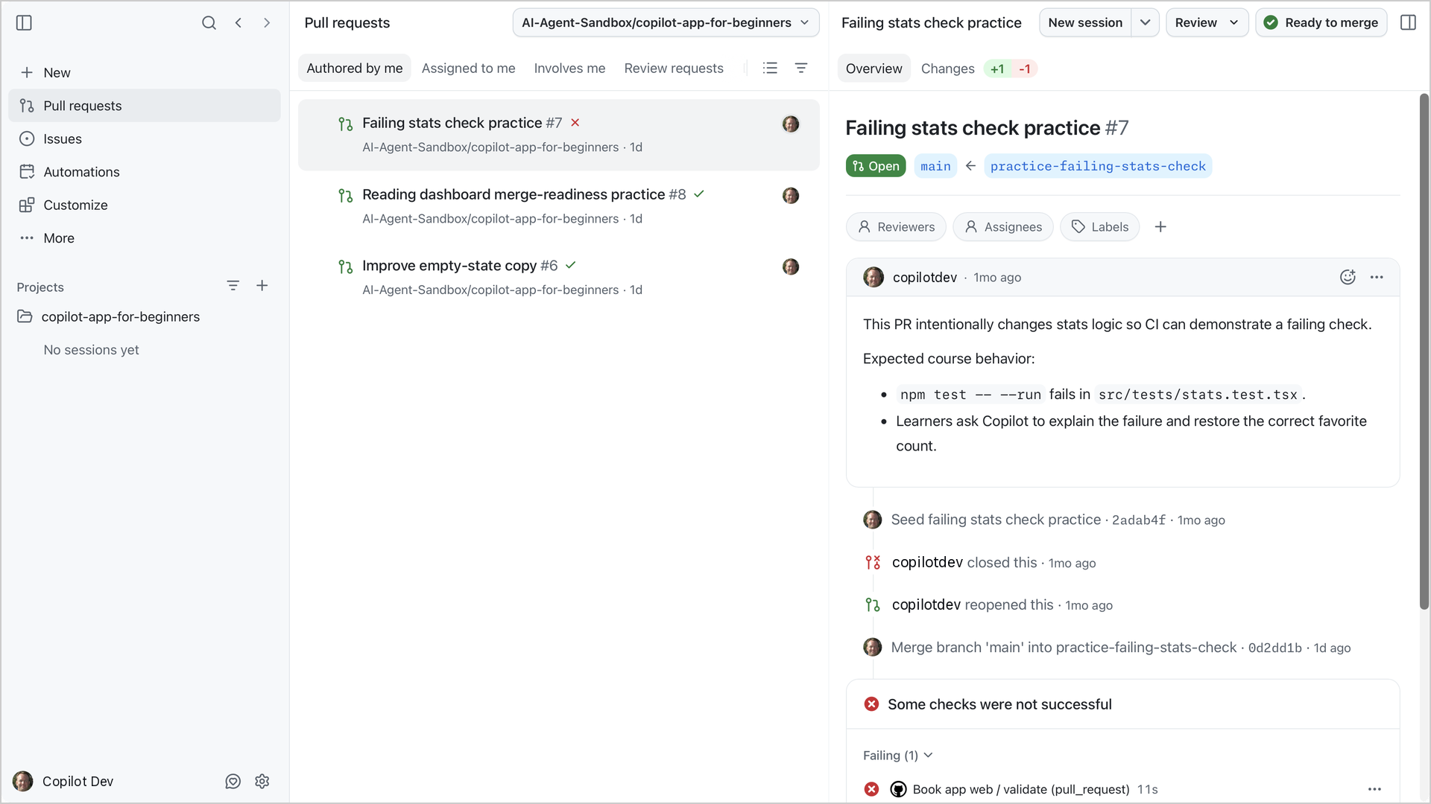
Task: Collapse the Failing (1) checks group
Action: [898, 756]
